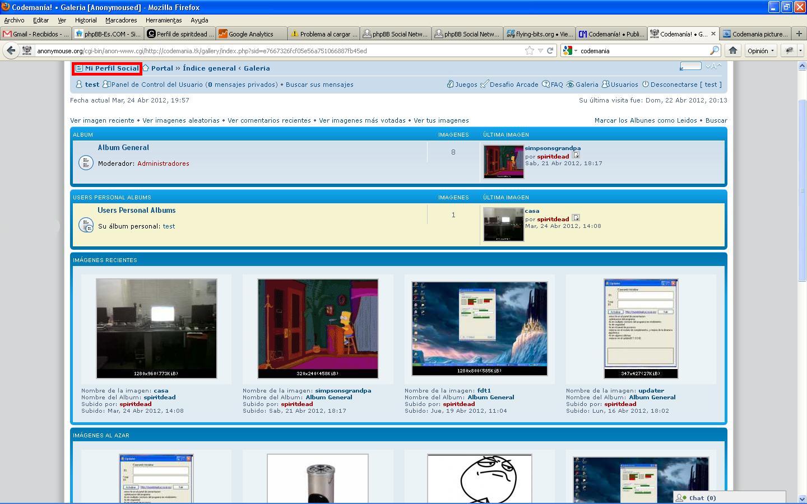Image resolution: width=807 pixels, height=504 pixels.
Task: Open a new tab with the plus button
Action: point(799,34)
